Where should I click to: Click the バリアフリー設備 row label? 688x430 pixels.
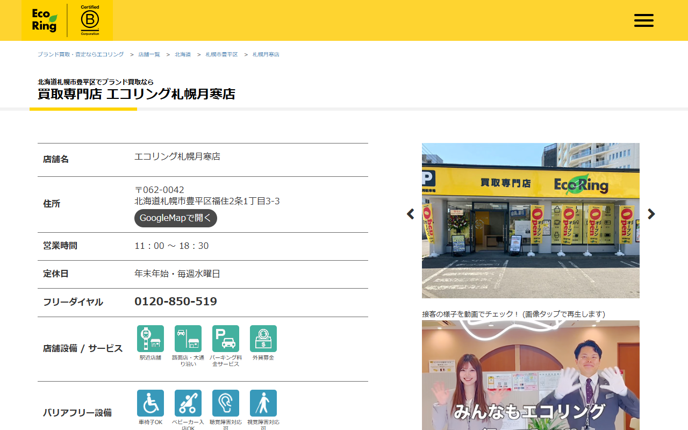coord(77,413)
